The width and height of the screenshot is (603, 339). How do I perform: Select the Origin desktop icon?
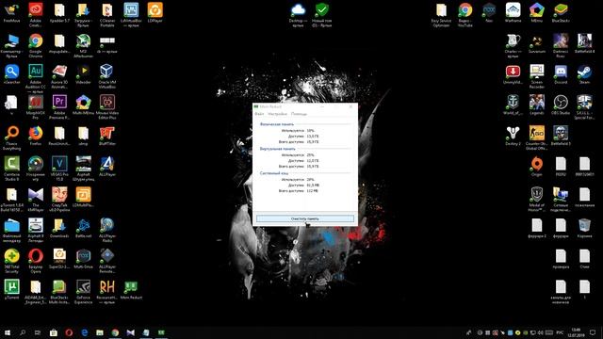pos(536,167)
